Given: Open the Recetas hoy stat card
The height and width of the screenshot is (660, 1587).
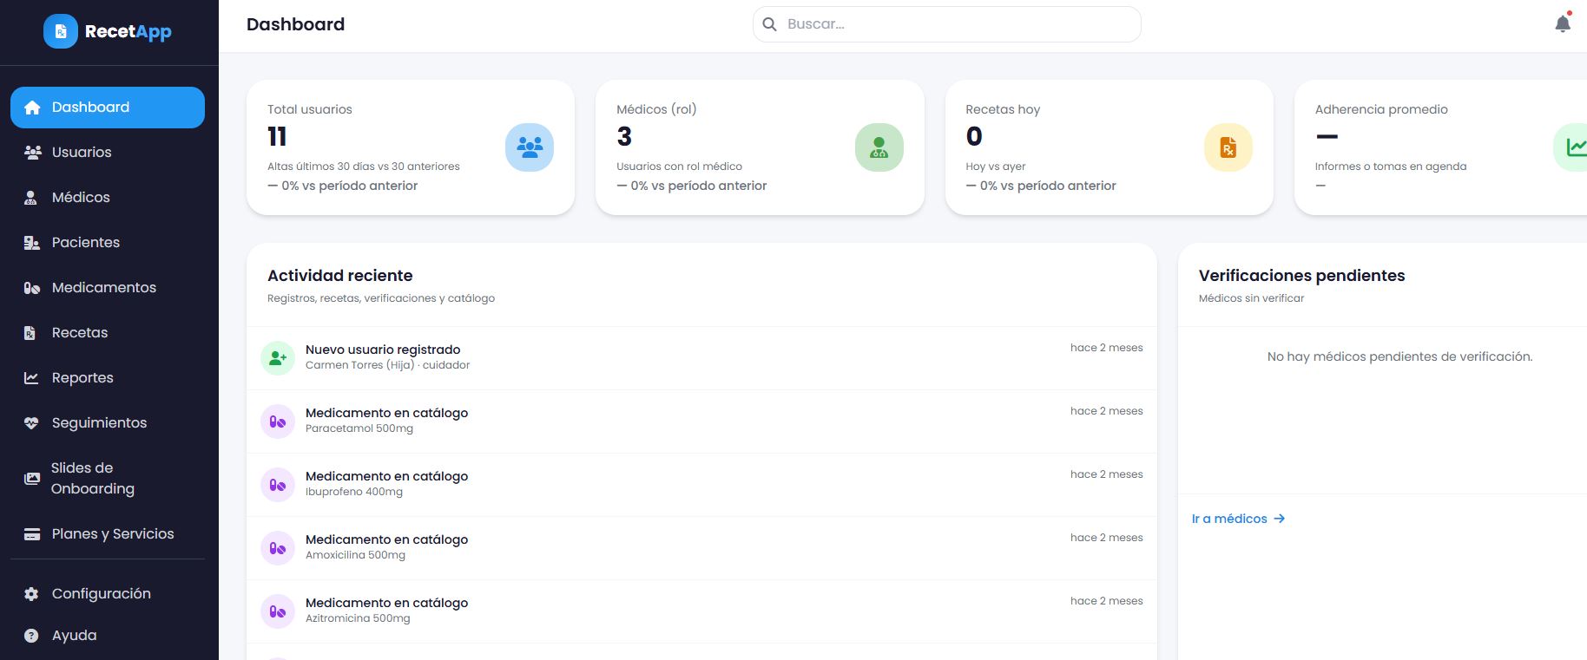Looking at the screenshot, I should pos(1110,147).
